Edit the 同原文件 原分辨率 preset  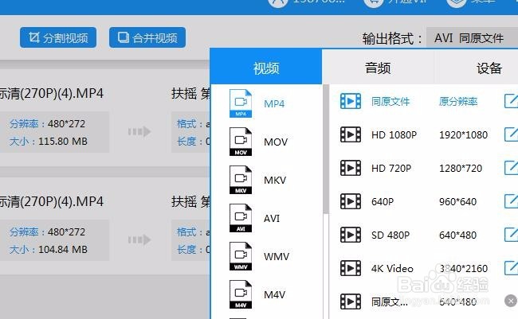click(512, 101)
